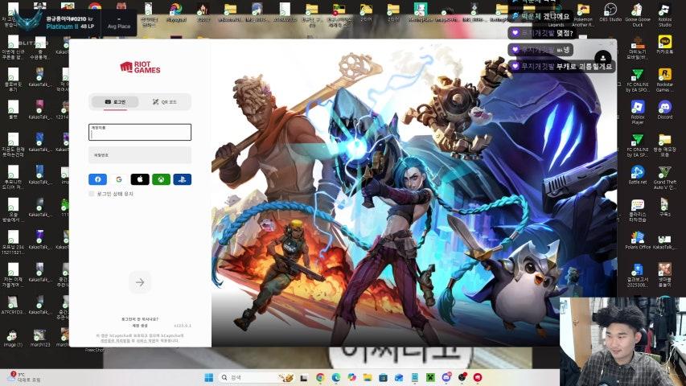
Task: Sign in with Facebook
Action: (97, 179)
